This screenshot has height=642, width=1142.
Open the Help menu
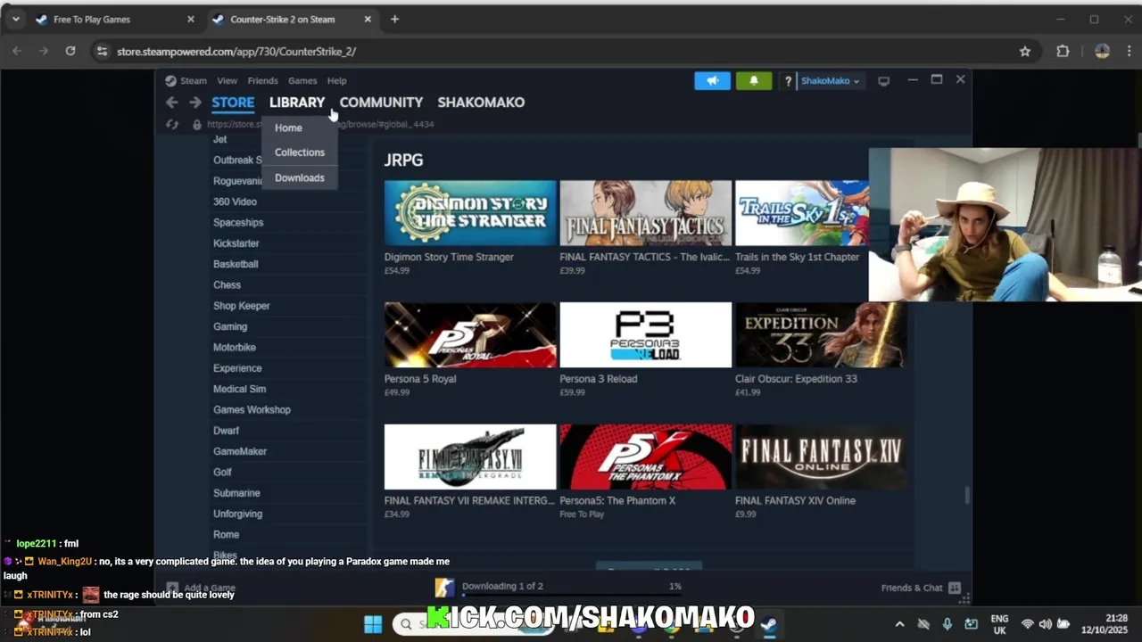tap(336, 80)
